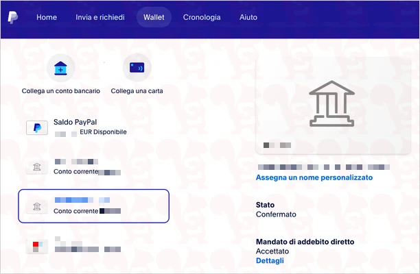Open Cronologia history page
420x274 pixels.
202,17
